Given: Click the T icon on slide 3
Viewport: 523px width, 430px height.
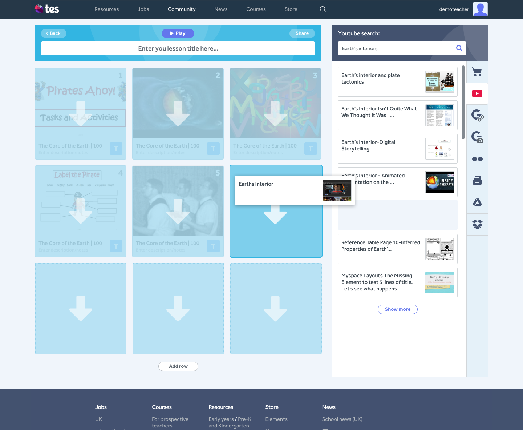Looking at the screenshot, I should pos(311,148).
